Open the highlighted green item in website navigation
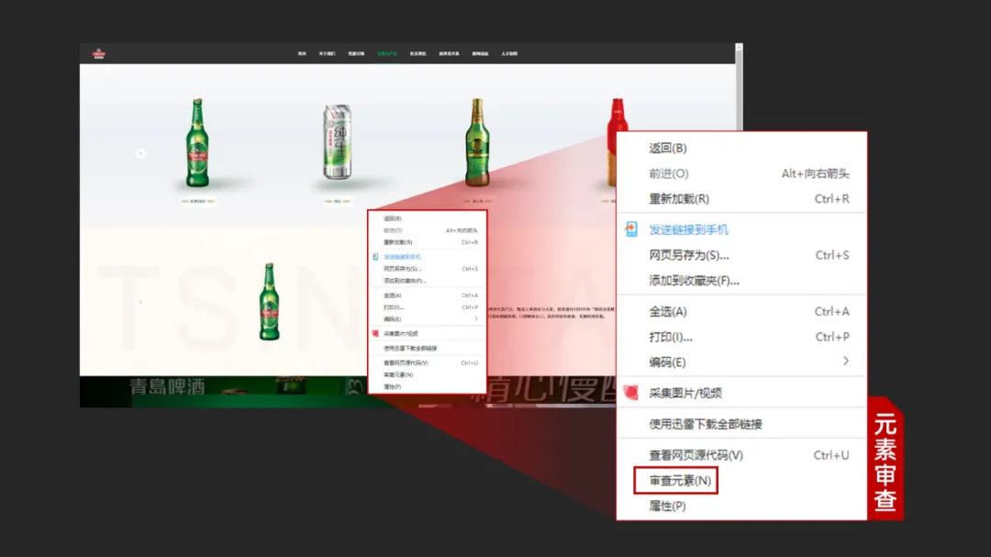This screenshot has width=991, height=557. (387, 54)
